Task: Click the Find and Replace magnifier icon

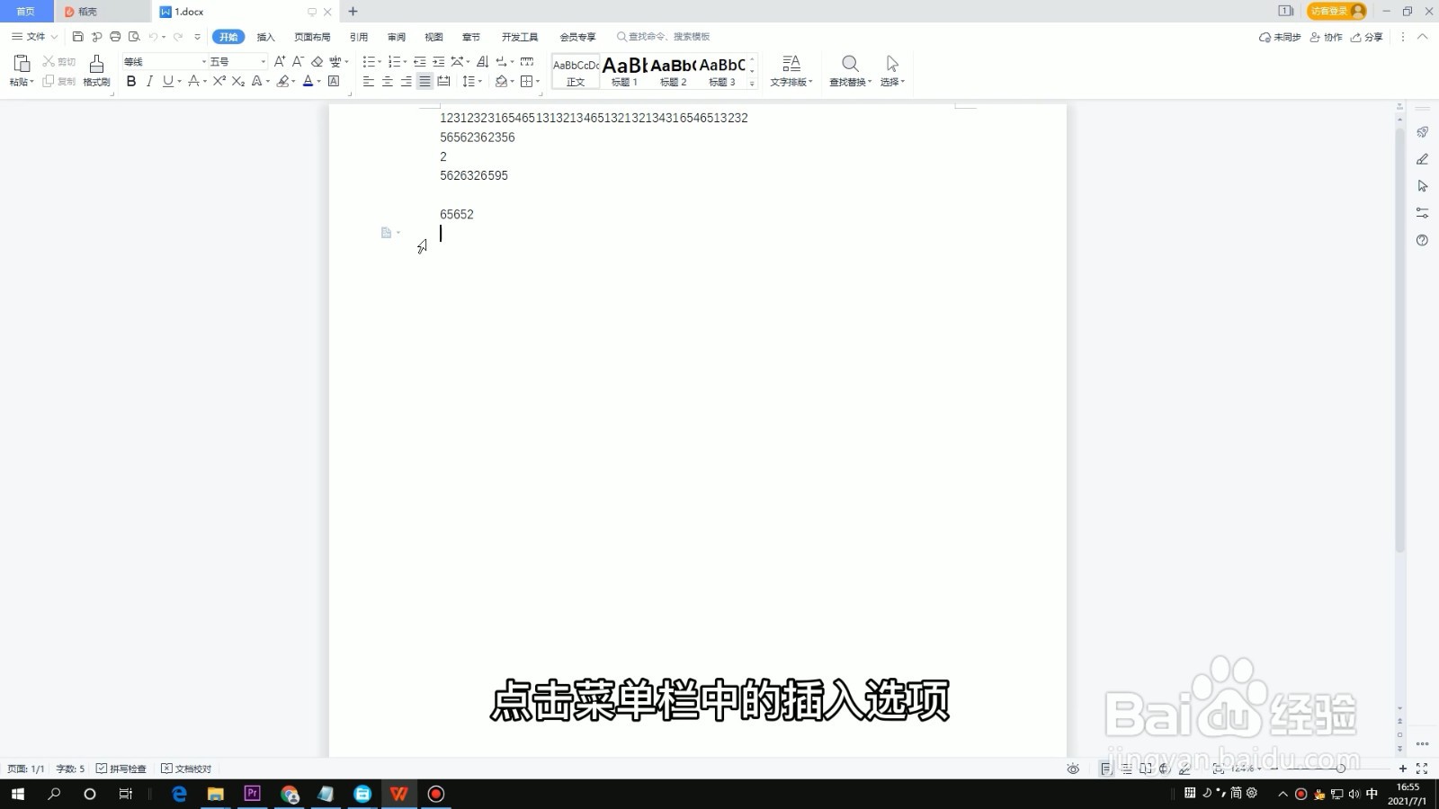Action: tap(850, 63)
